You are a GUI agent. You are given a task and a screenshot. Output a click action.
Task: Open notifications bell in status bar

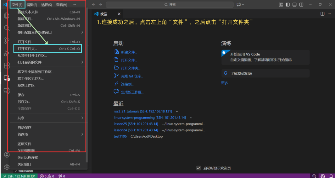331,176
